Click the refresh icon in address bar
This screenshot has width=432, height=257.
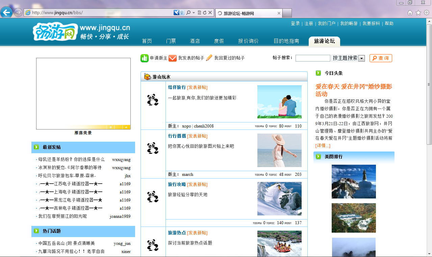pos(205,13)
